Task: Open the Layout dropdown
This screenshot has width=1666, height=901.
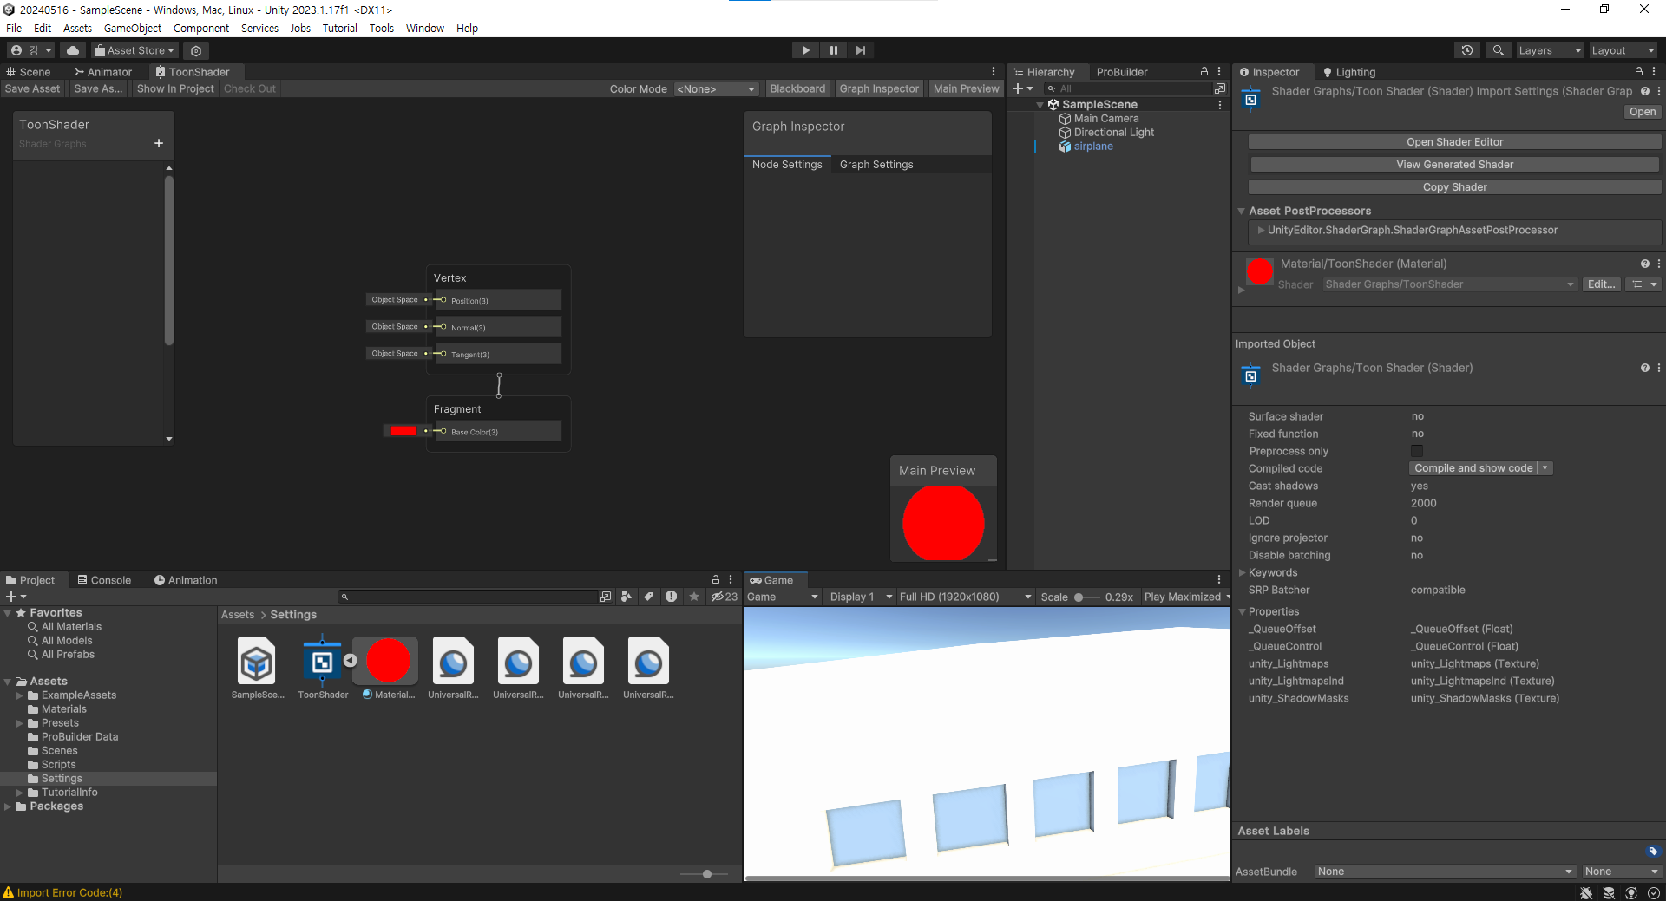Action: (1623, 50)
